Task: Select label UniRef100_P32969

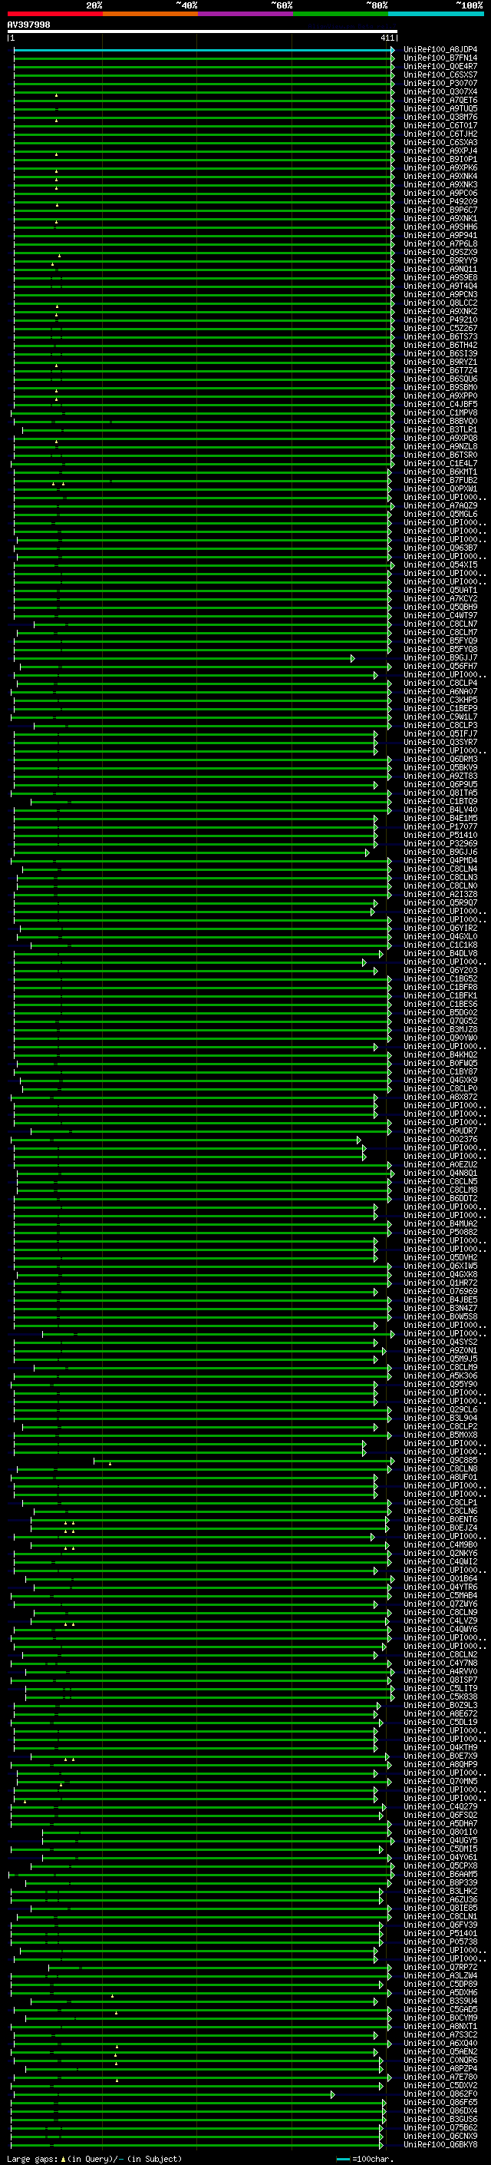Action: coord(440,844)
